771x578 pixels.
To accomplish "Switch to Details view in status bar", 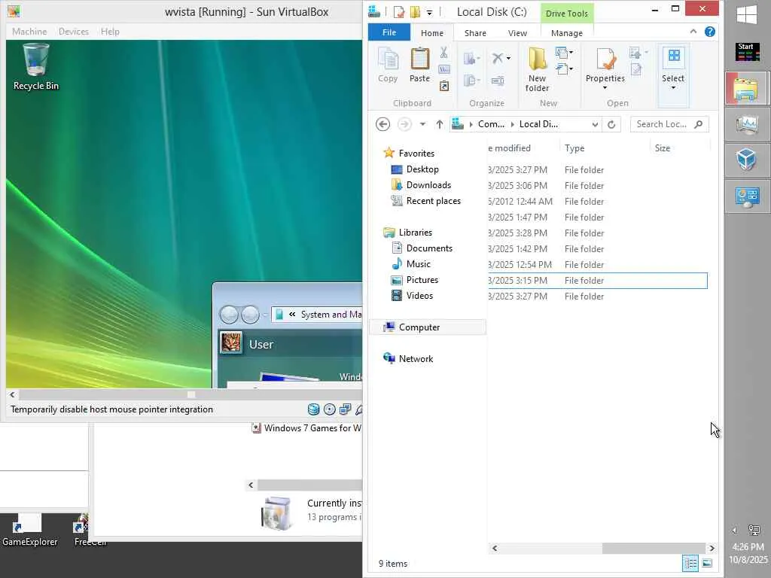I will (x=690, y=563).
